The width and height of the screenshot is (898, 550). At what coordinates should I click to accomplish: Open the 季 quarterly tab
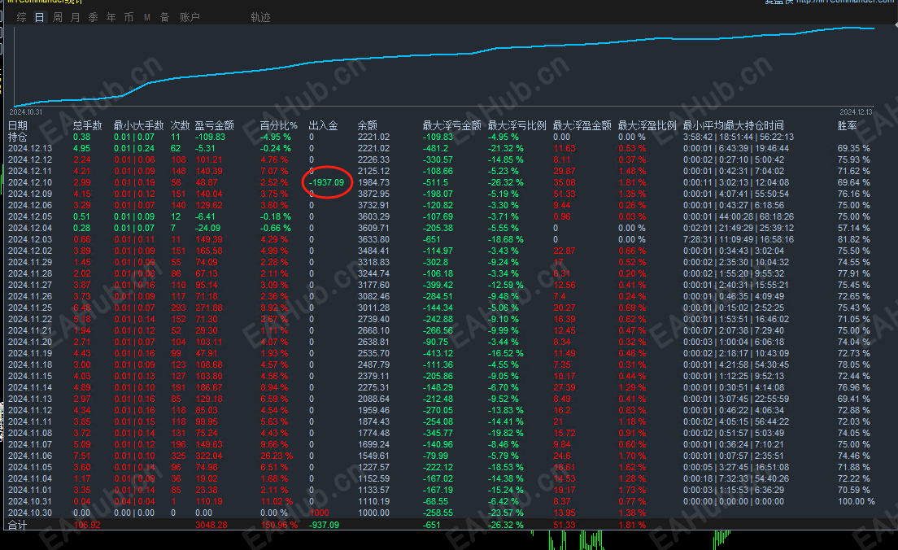click(x=94, y=17)
